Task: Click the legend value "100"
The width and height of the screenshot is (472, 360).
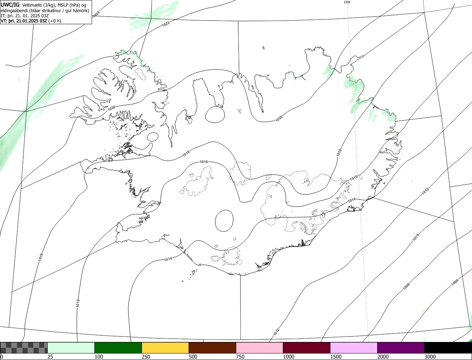Action: [x=98, y=357]
